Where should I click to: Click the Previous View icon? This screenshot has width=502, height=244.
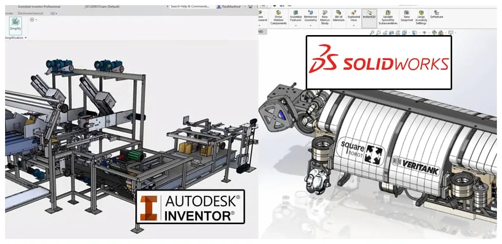[385, 33]
